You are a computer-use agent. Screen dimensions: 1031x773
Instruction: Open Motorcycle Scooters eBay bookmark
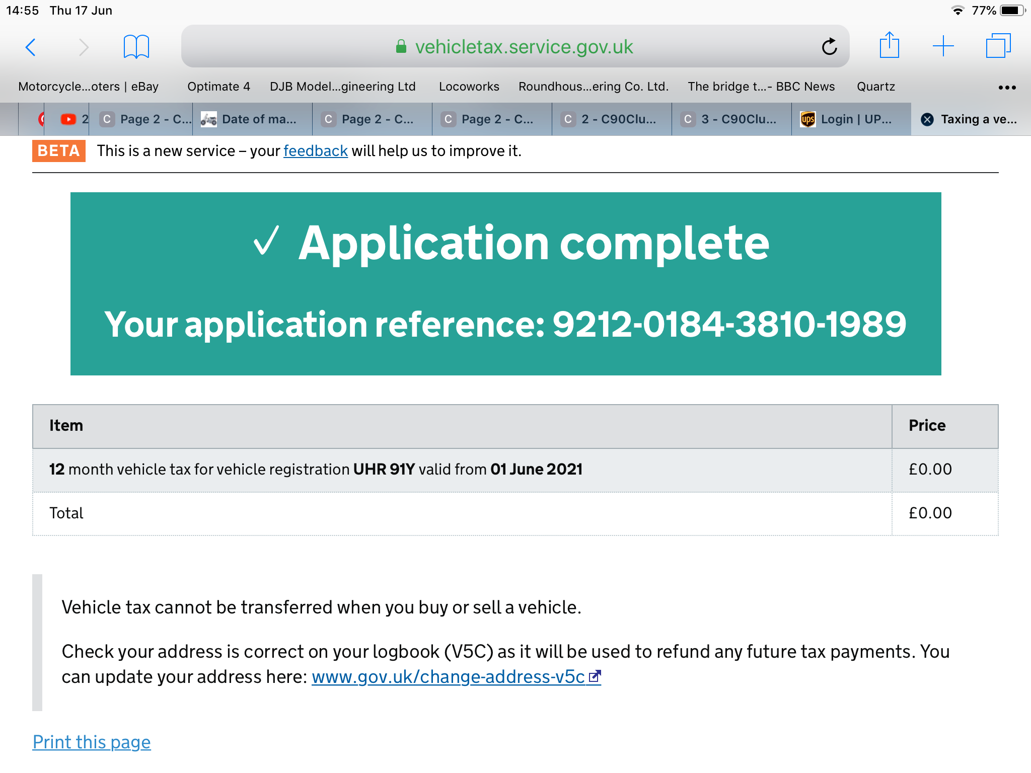point(88,87)
